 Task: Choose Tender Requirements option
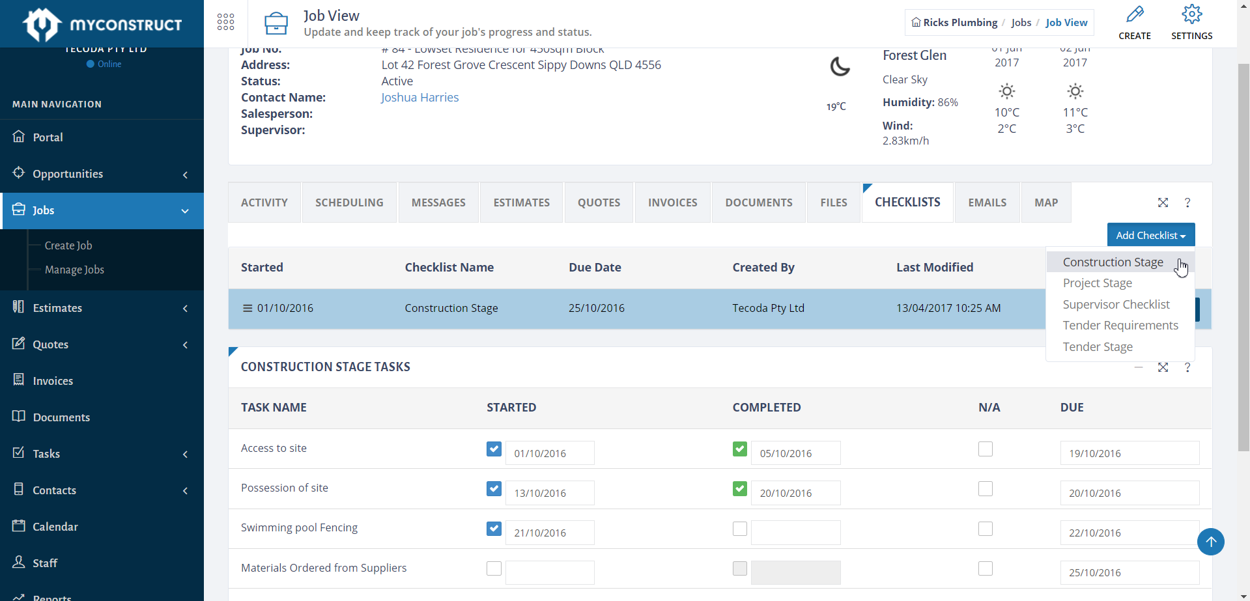click(x=1120, y=325)
